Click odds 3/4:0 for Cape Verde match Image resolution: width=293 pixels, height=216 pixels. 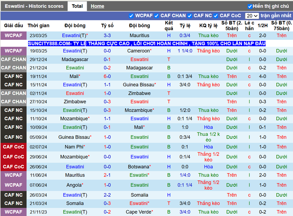185,212
